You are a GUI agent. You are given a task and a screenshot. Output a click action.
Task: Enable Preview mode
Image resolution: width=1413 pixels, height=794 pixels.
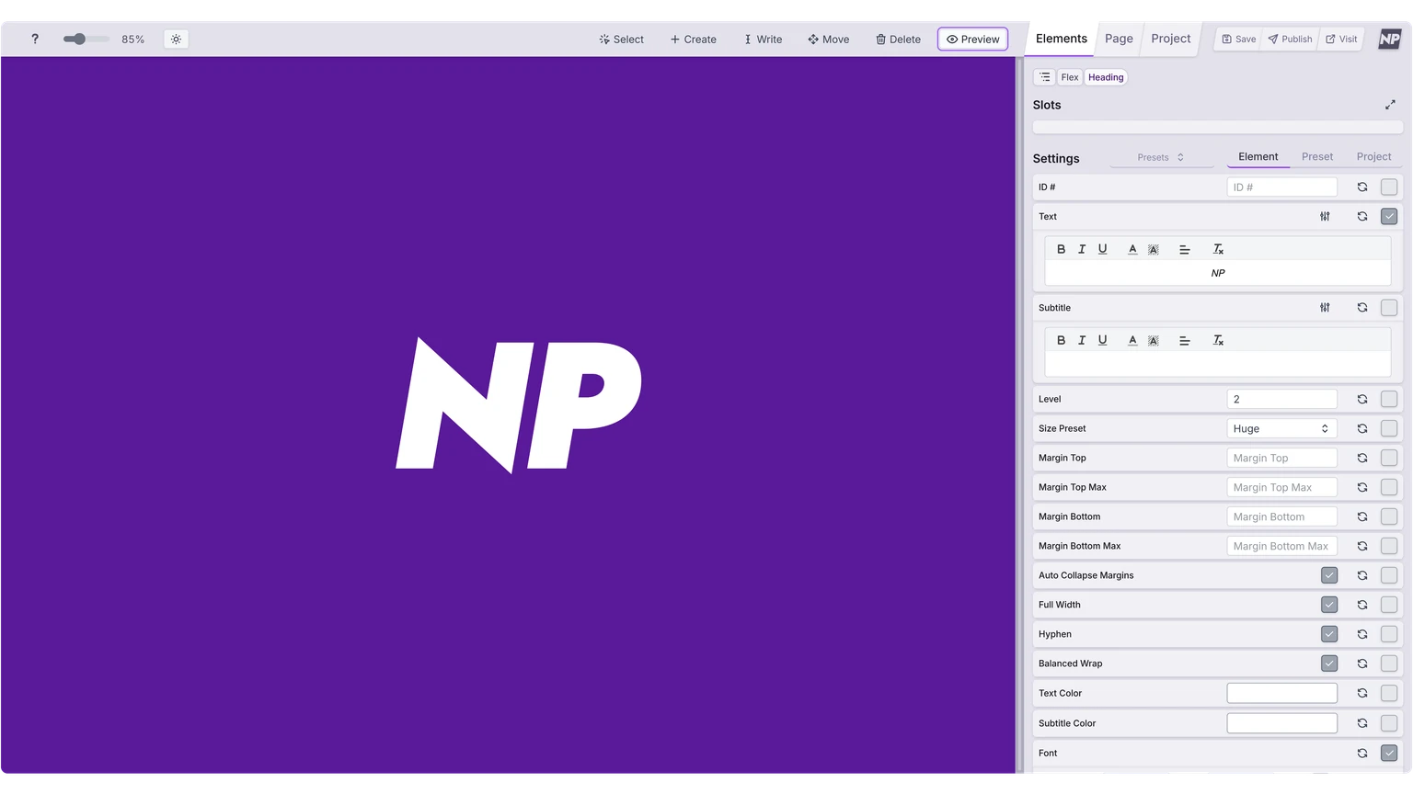coord(971,39)
